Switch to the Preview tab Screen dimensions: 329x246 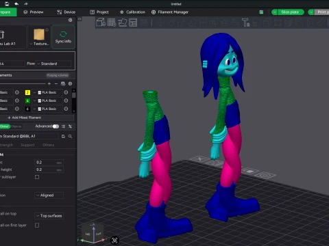(x=34, y=12)
